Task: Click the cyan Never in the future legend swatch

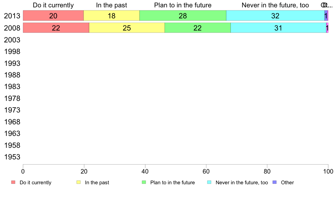Action: tap(209, 182)
